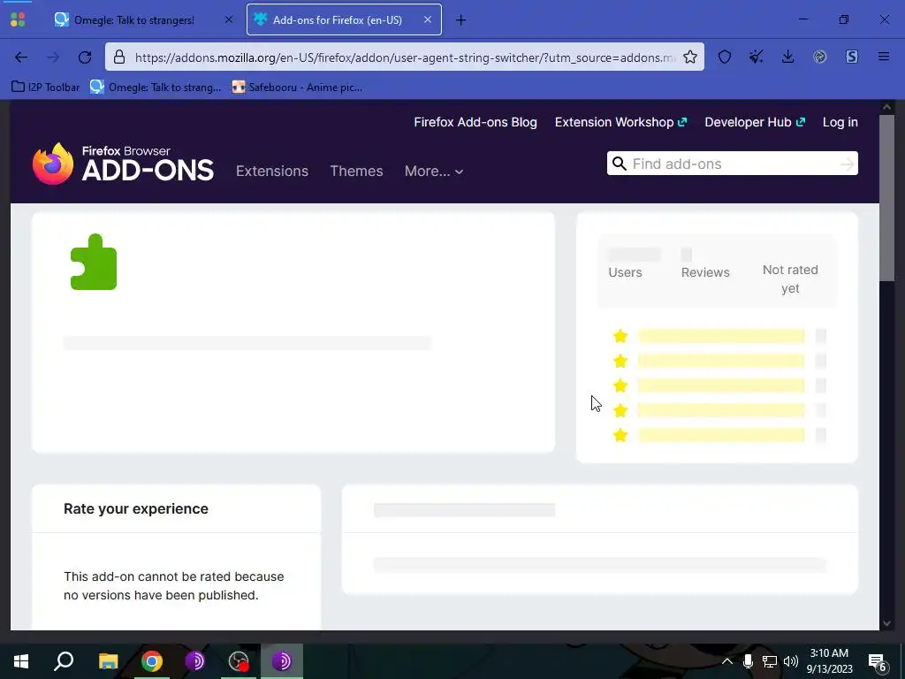The image size is (905, 679).
Task: Click the sparkle broom extension icon
Action: pos(757,57)
